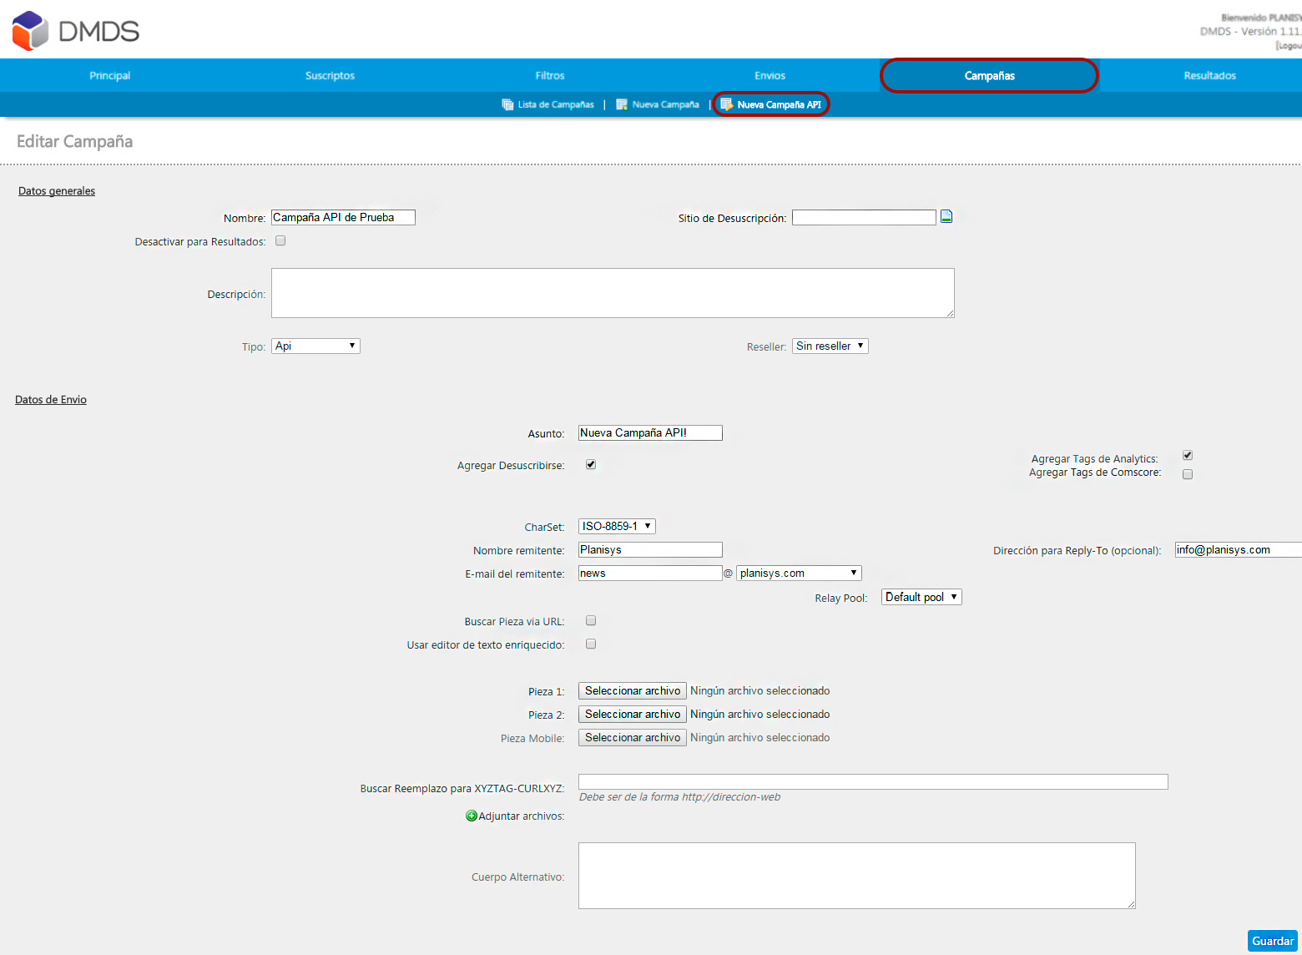Viewport: 1302px width, 955px height.
Task: Click Sitio de Desuscripción input field
Action: click(864, 217)
